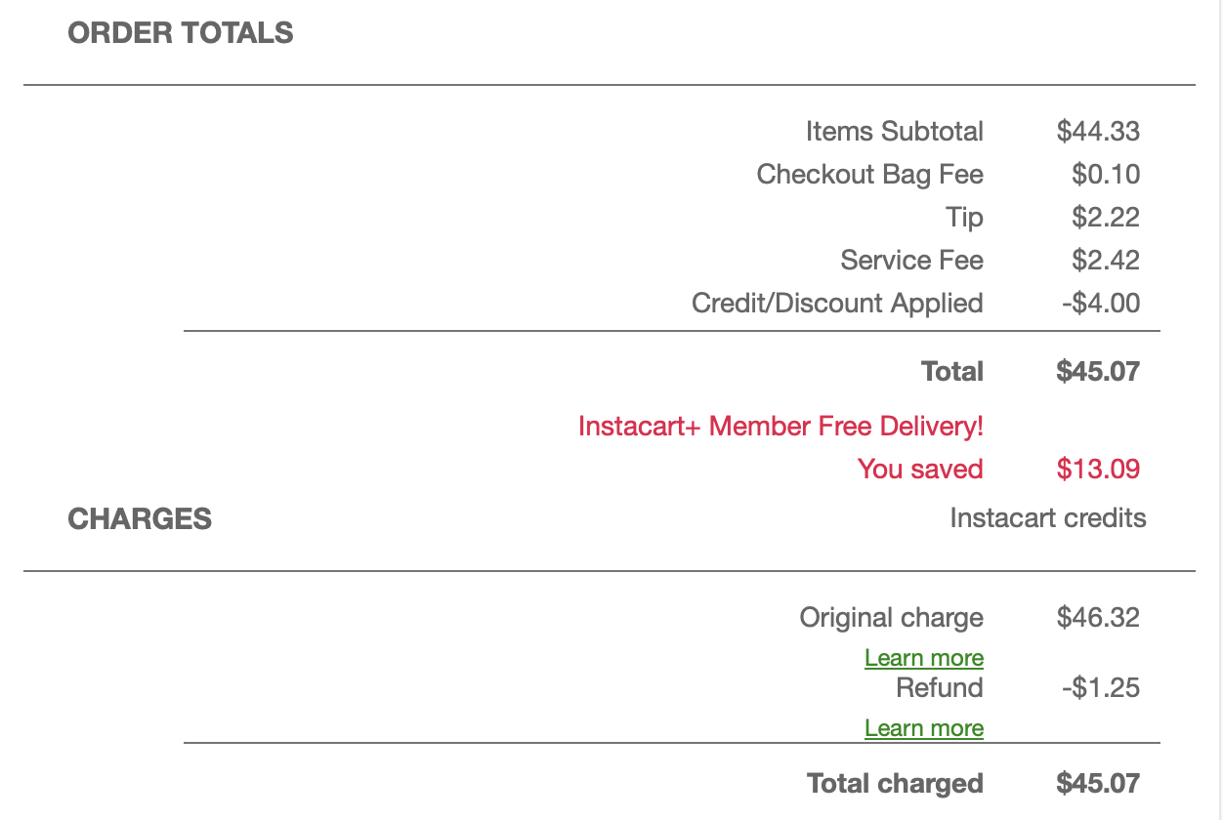Select the Checkout Bag Fee label
Viewport: 1223px width, 820px height.
(x=869, y=175)
